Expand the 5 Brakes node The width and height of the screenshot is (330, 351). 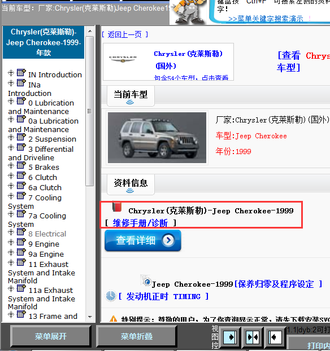[x=11, y=165]
